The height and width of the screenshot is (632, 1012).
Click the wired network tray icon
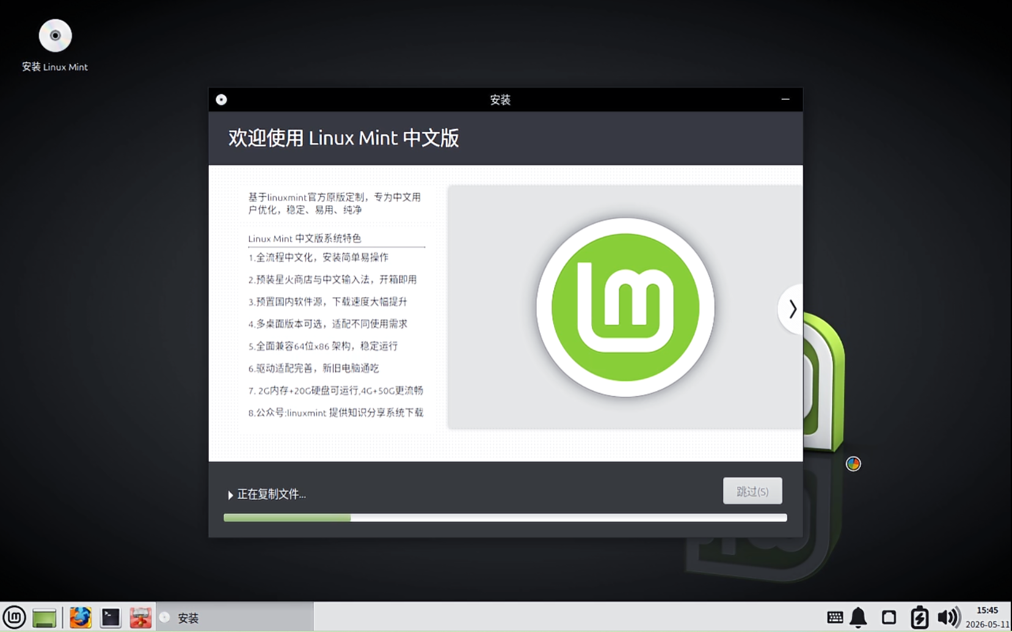pyautogui.click(x=889, y=618)
